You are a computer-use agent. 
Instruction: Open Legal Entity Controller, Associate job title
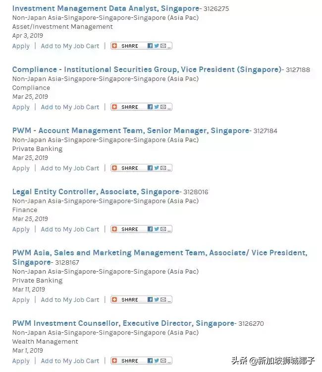pos(96,192)
